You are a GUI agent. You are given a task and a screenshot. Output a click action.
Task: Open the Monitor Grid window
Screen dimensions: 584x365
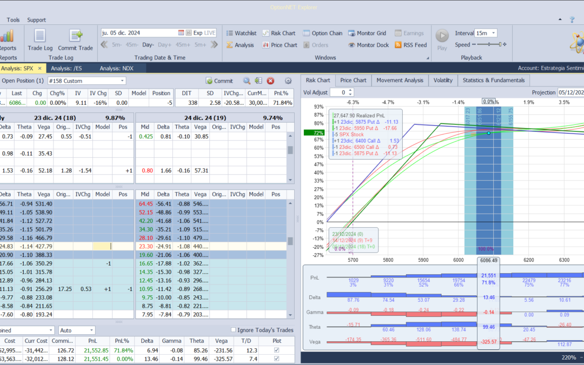[x=367, y=33]
